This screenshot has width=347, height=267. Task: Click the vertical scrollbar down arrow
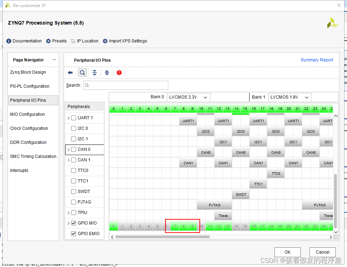[336, 232]
